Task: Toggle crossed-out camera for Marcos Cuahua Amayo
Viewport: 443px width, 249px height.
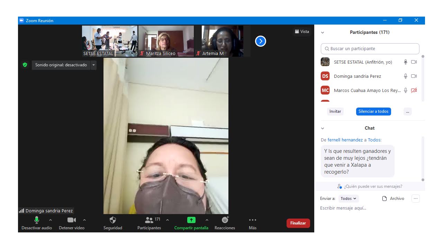Action: pos(414,90)
